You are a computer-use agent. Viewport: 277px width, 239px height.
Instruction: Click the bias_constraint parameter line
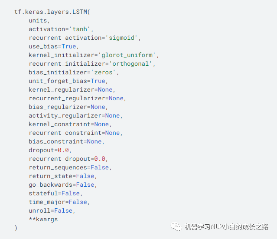pyautogui.click(x=67, y=141)
